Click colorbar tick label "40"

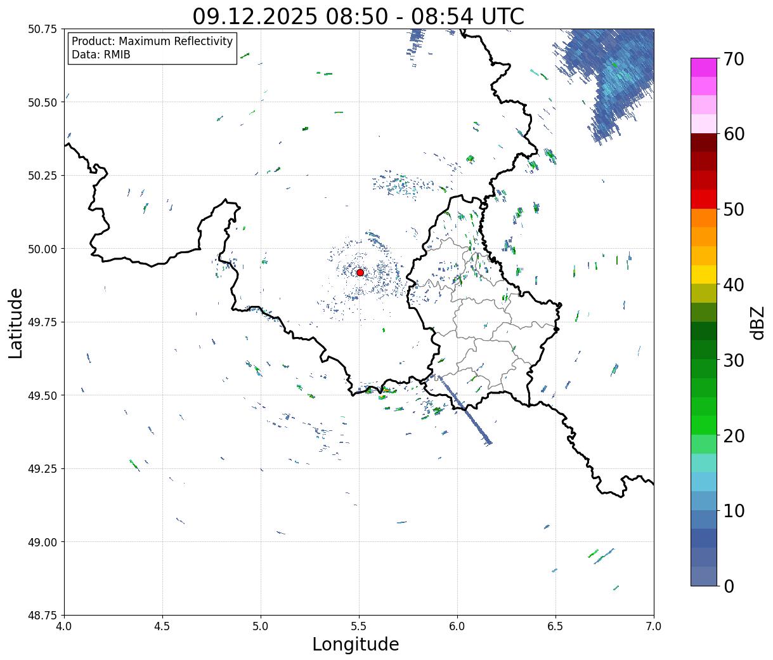point(734,285)
